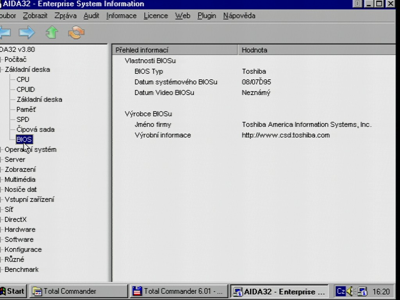Click the Cz keyboard layout indicator
Viewport: 400px width, 300px height.
340,291
